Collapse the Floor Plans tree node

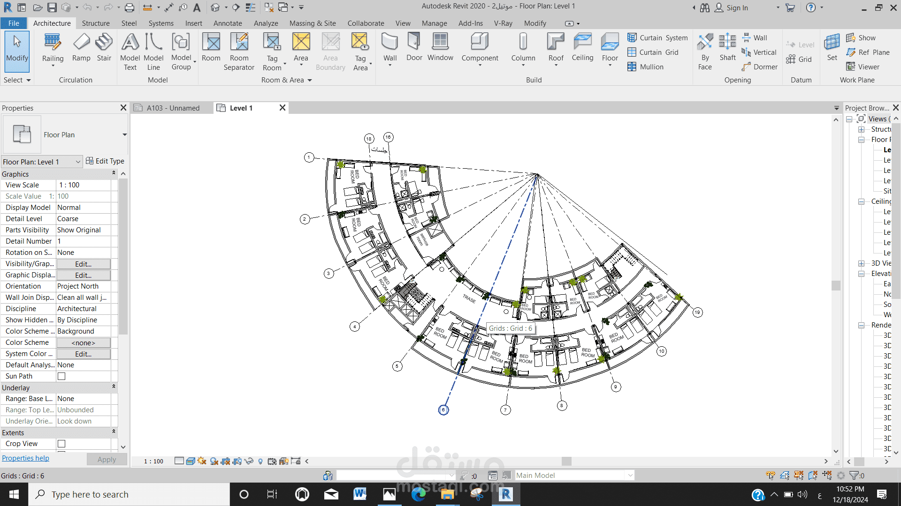tap(862, 140)
